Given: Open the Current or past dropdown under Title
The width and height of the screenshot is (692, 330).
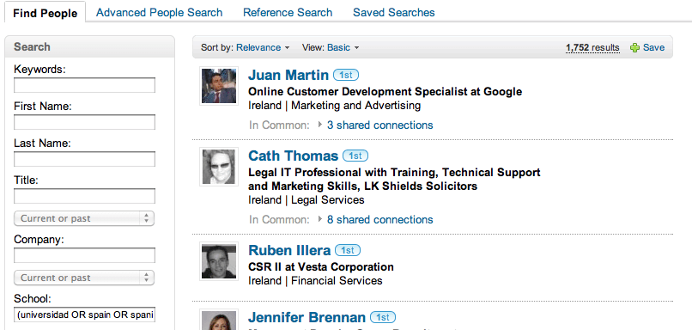Looking at the screenshot, I should (x=84, y=218).
